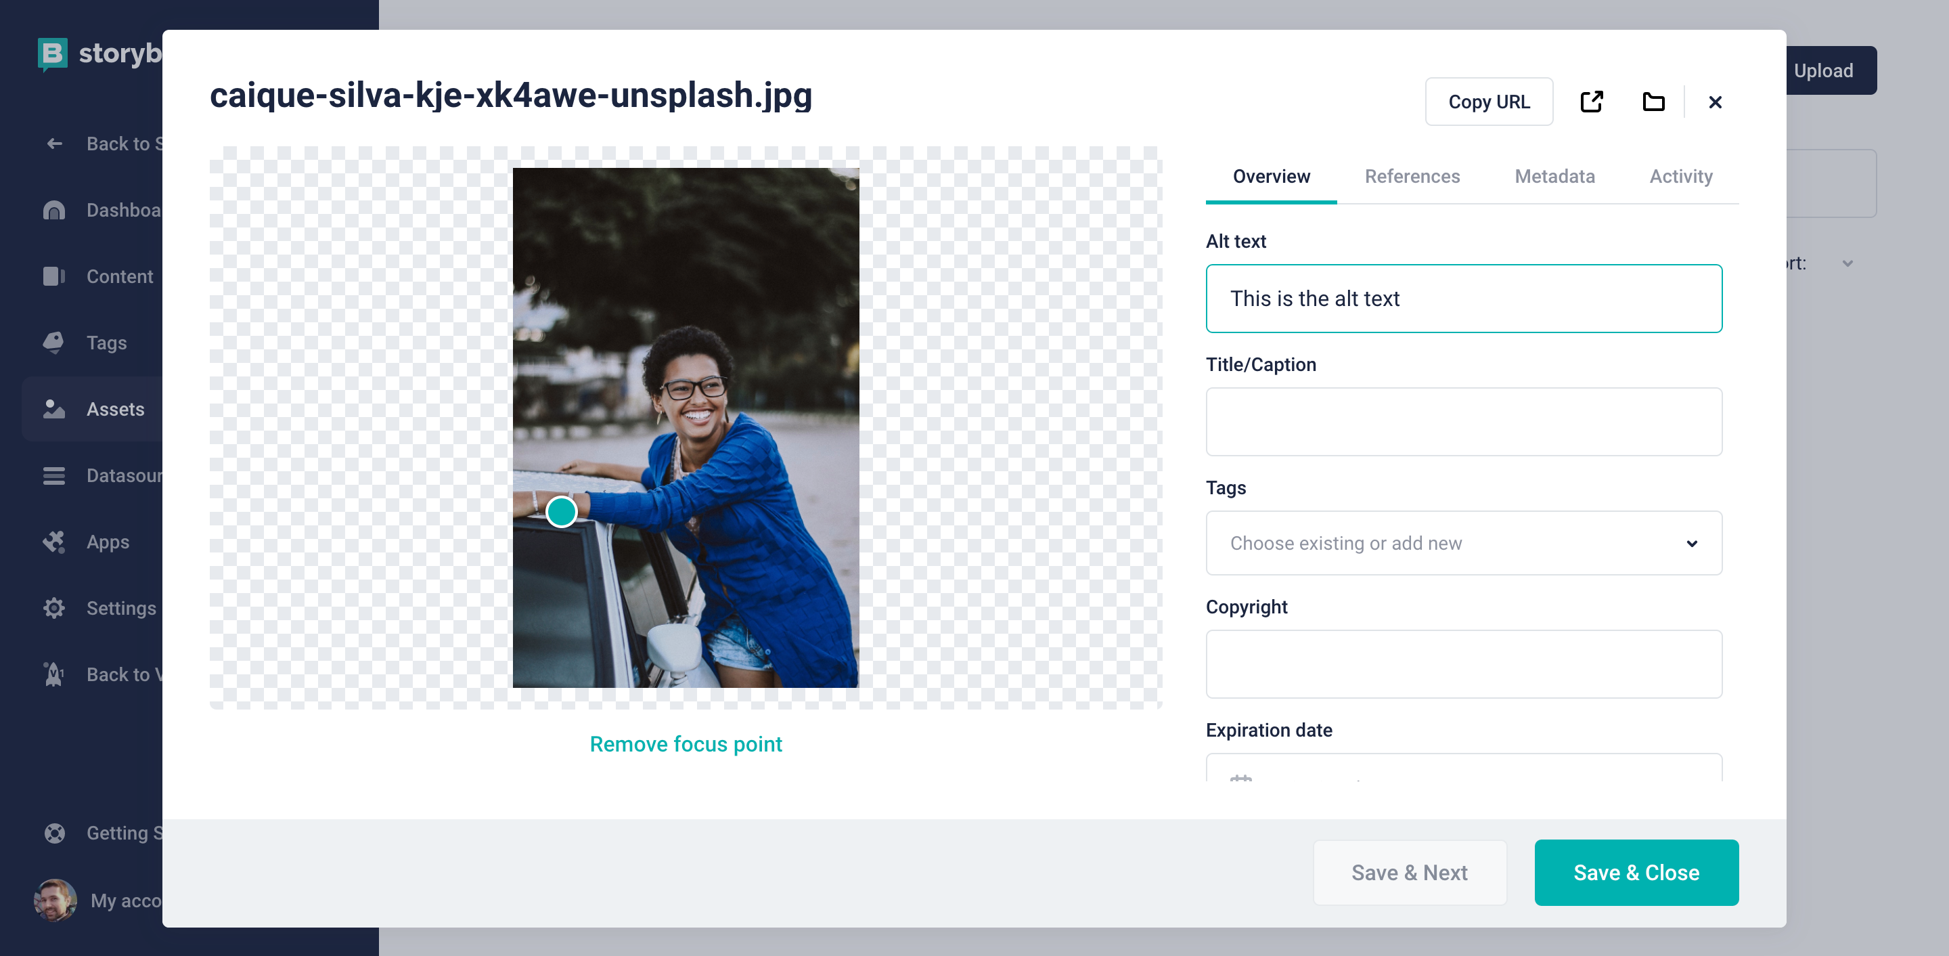Click the Save & Next button

[x=1410, y=873]
